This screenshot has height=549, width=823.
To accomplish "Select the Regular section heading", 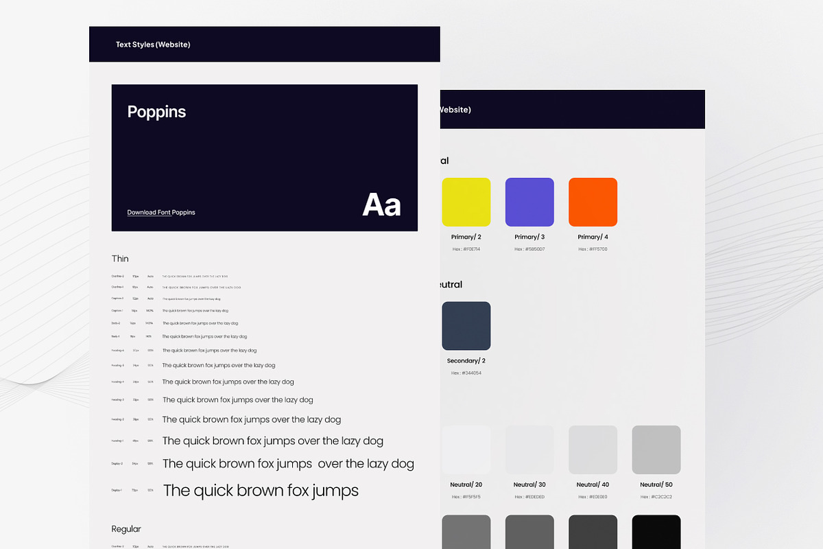I will click(126, 529).
